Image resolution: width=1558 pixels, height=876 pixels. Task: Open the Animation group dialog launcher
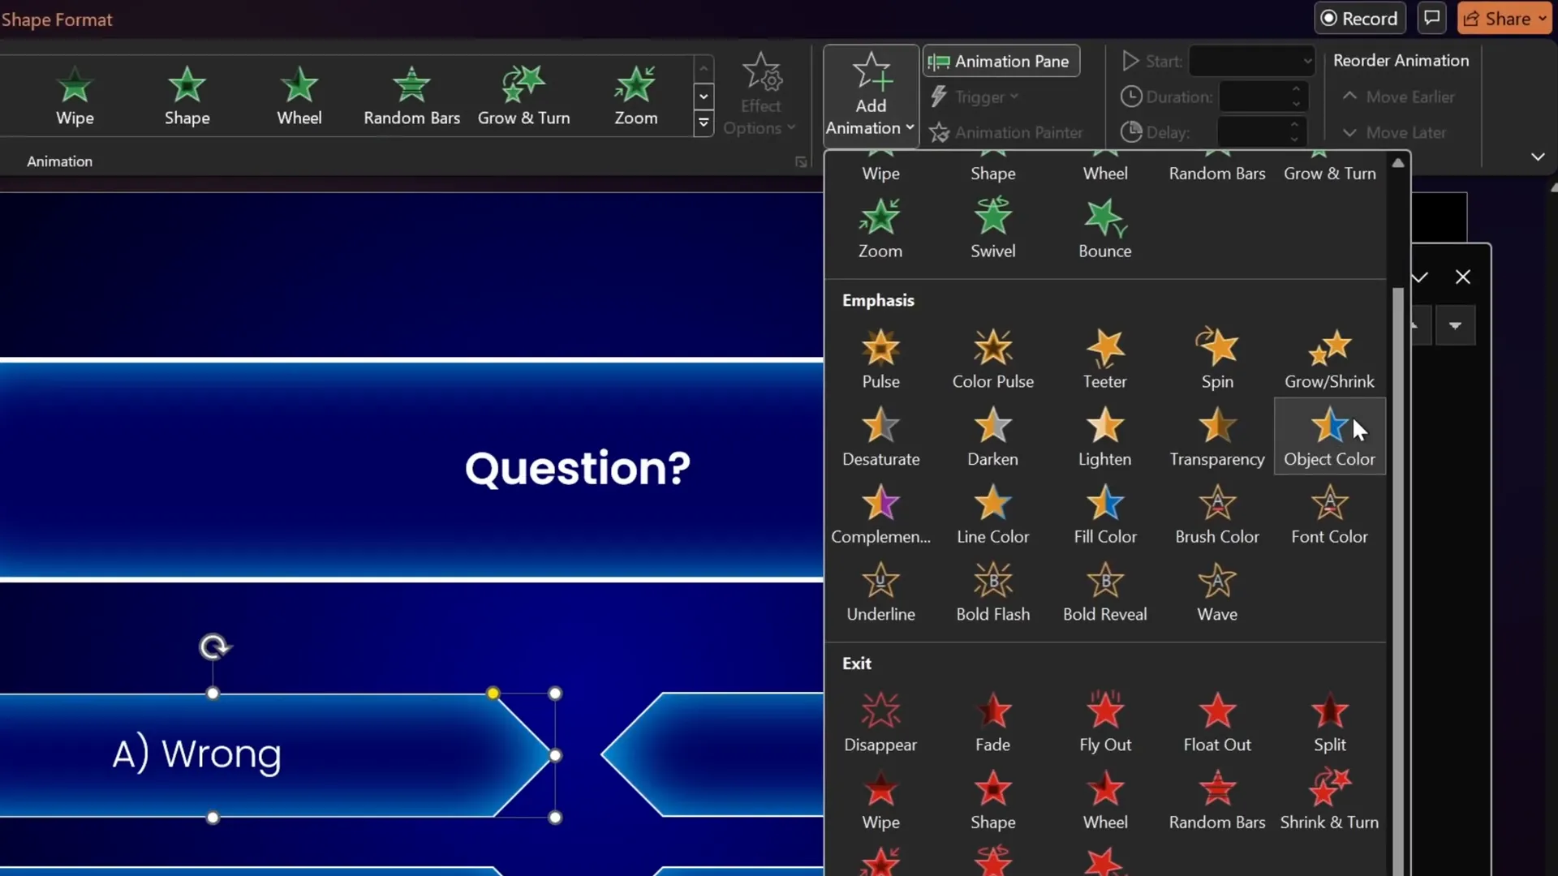[801, 162]
